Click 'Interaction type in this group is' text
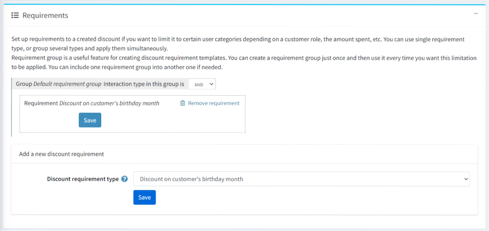Screen dimensions: 489x231 pos(144,84)
